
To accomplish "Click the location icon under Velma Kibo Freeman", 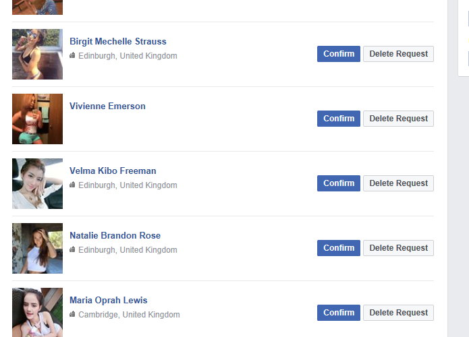I will click(x=72, y=185).
